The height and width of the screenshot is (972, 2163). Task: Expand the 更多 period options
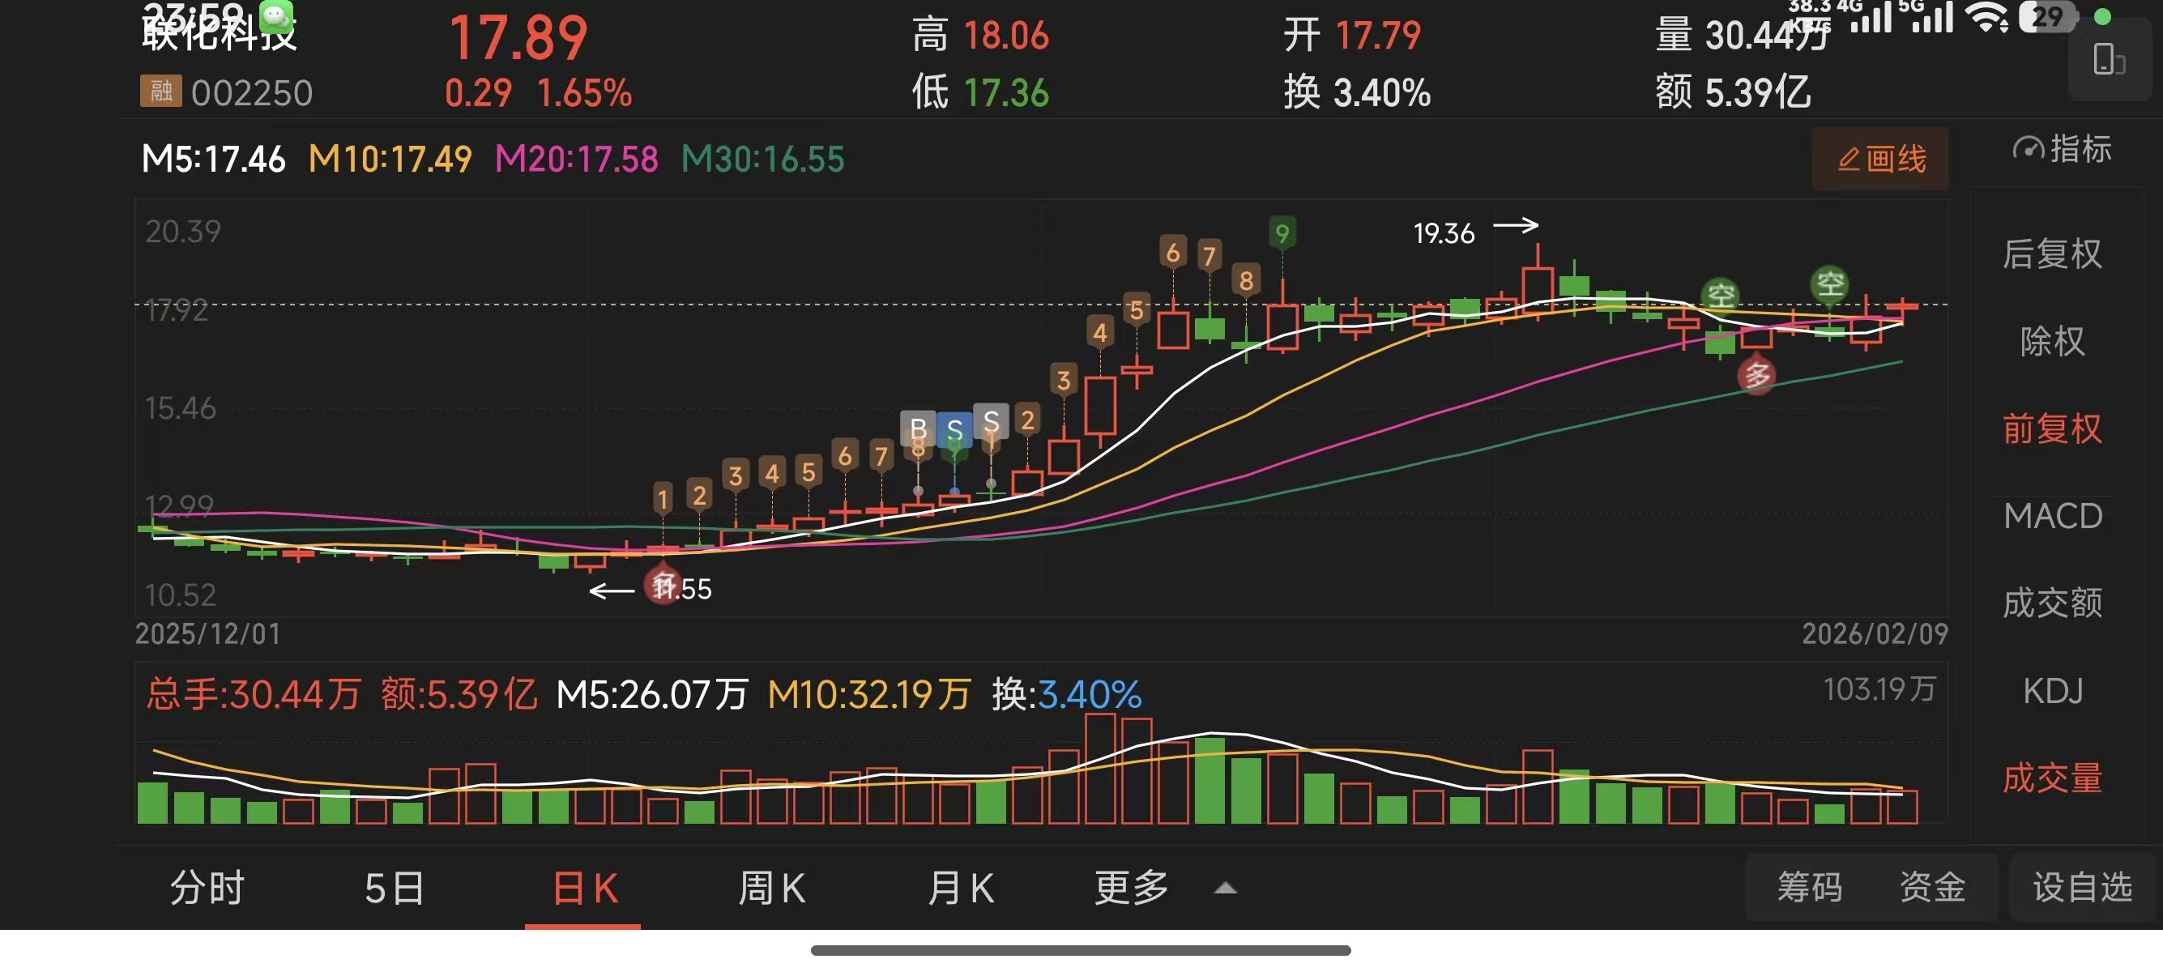coord(1131,887)
